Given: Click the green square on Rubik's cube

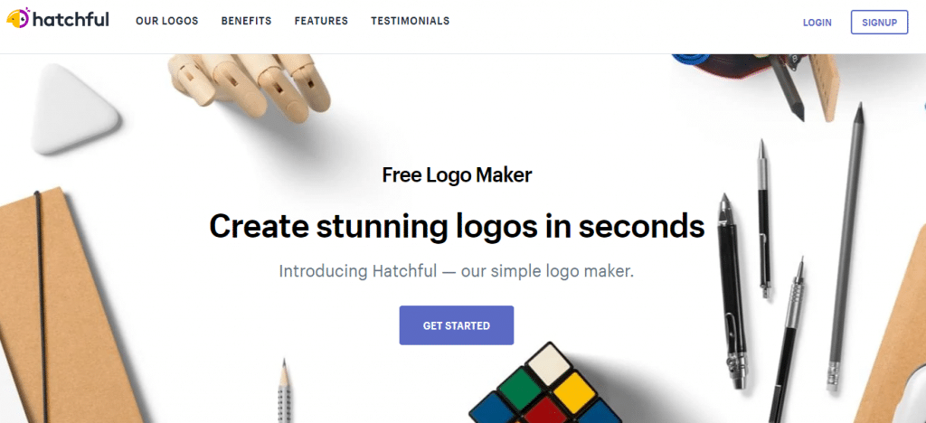Looking at the screenshot, I should point(519,387).
